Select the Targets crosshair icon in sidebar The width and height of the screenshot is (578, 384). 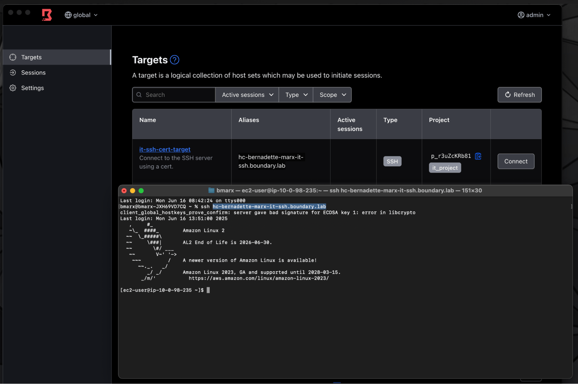13,57
